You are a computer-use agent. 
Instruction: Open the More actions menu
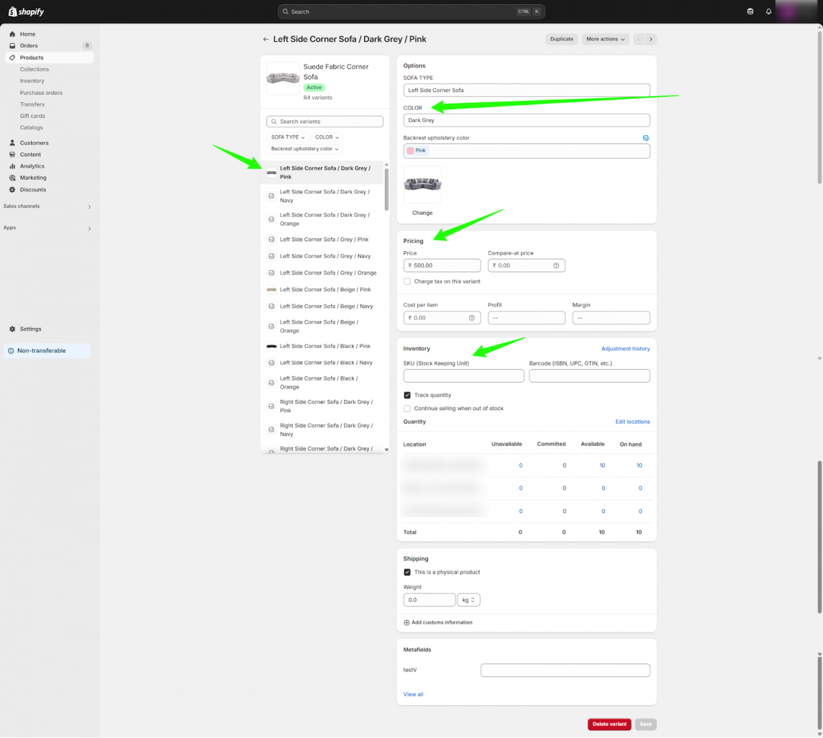pyautogui.click(x=604, y=39)
